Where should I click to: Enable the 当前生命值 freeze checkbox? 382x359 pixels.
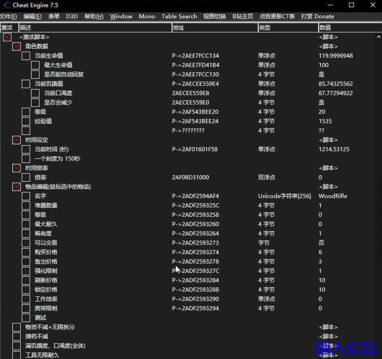coord(26,56)
